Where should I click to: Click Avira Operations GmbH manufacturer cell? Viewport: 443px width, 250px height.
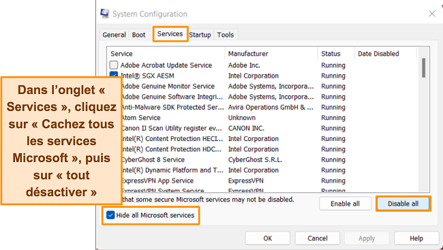click(x=271, y=107)
